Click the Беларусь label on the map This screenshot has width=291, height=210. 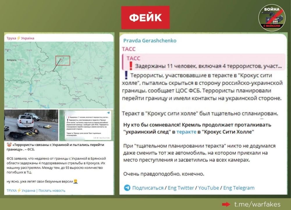point(12,60)
